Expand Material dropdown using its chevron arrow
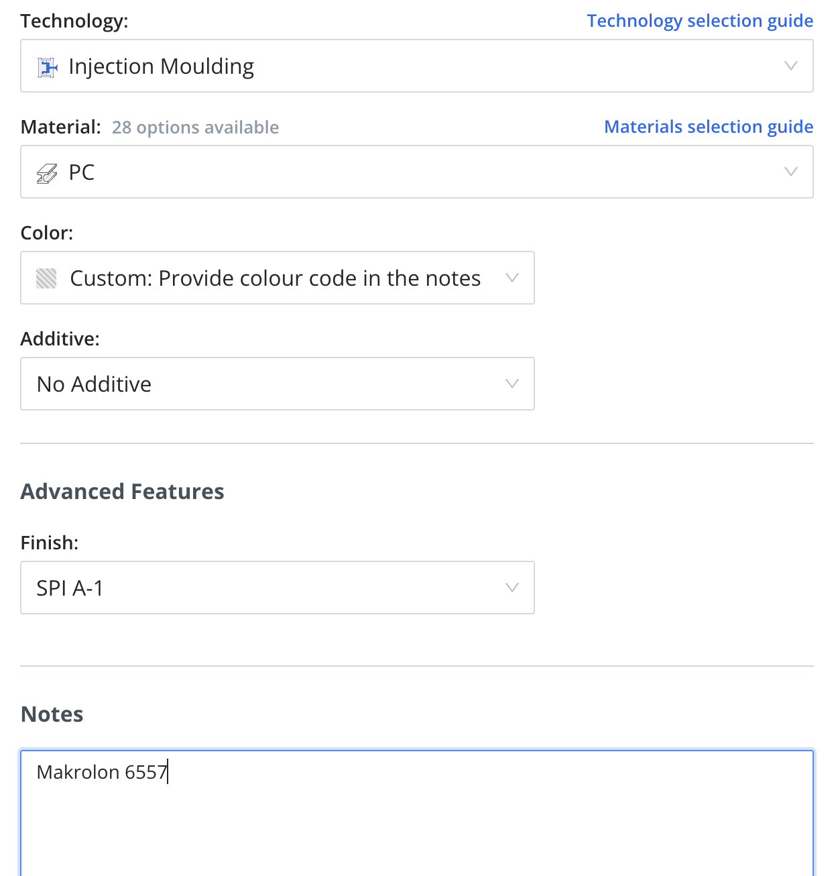Viewport: 838px width, 876px height. pos(791,172)
